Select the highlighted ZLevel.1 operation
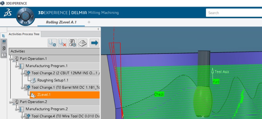262x119 pixels. [x=65, y=95]
